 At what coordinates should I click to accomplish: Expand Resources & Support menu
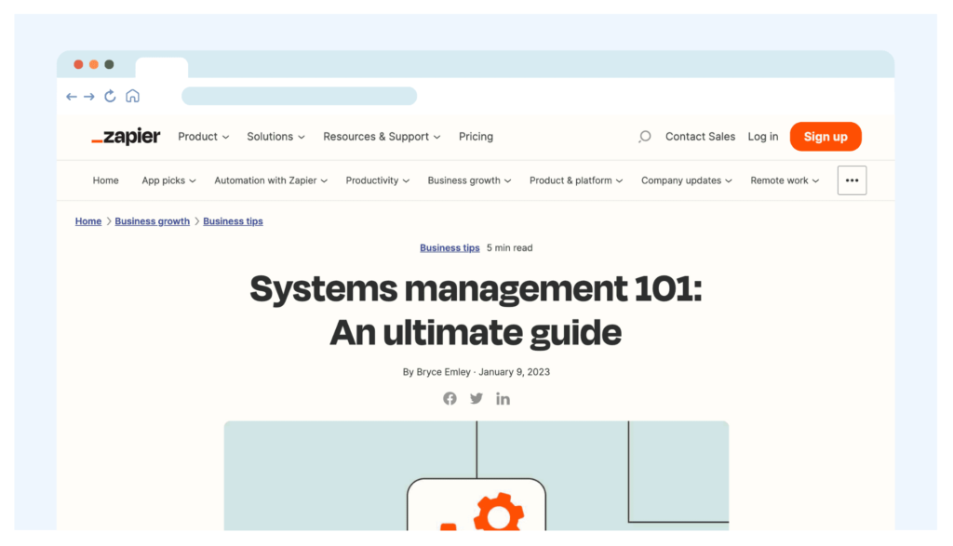(x=382, y=137)
